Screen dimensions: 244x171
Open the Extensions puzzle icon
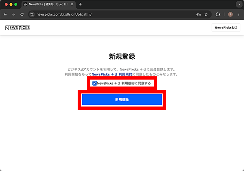[x=218, y=14]
